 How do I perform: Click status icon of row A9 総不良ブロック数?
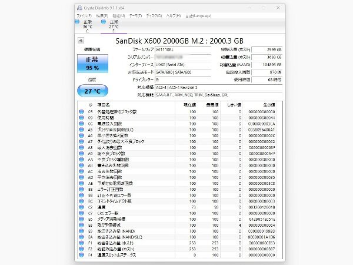[81, 154]
